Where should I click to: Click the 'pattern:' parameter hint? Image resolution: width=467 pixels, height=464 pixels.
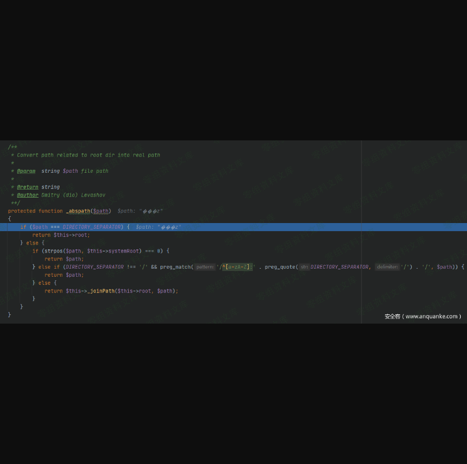[204, 267]
